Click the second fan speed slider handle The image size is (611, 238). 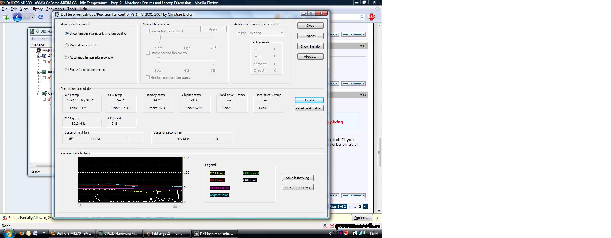coord(159,60)
